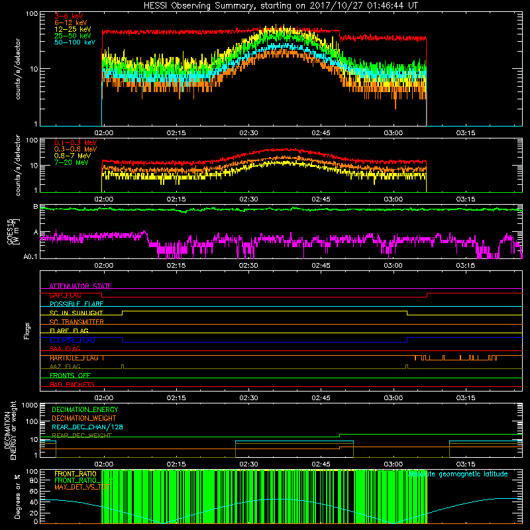Select the AAZ_FLAG label
Viewport: 530px width, 530px height.
[x=65, y=366]
